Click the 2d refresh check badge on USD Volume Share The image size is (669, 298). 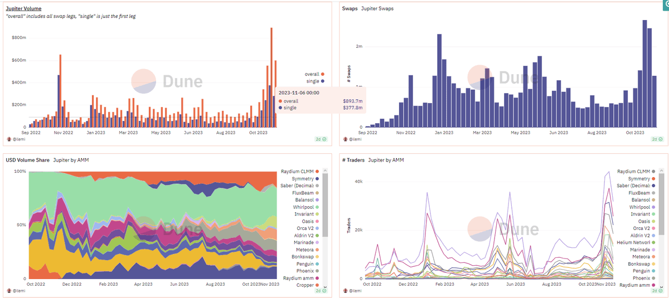(x=321, y=291)
